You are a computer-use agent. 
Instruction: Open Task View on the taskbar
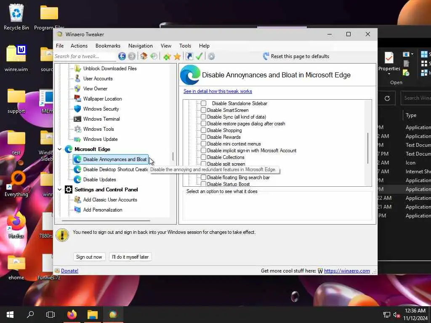(51, 315)
